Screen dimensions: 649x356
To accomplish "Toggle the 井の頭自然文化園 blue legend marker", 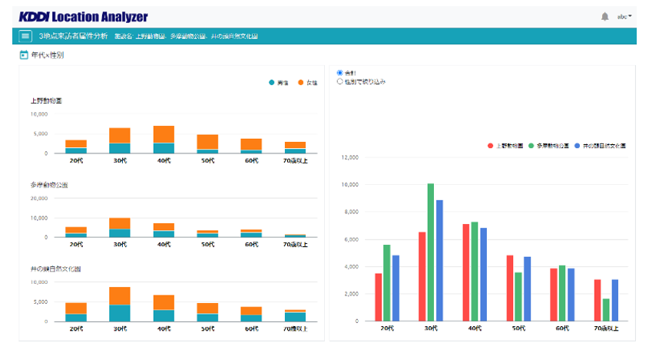I will click(578, 145).
